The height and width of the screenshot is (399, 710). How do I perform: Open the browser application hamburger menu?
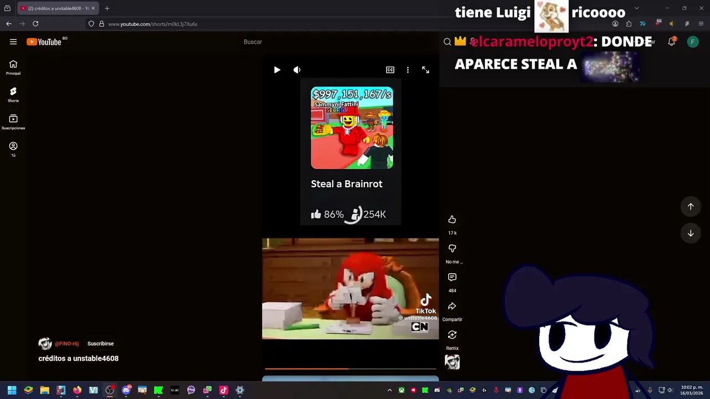(701, 24)
